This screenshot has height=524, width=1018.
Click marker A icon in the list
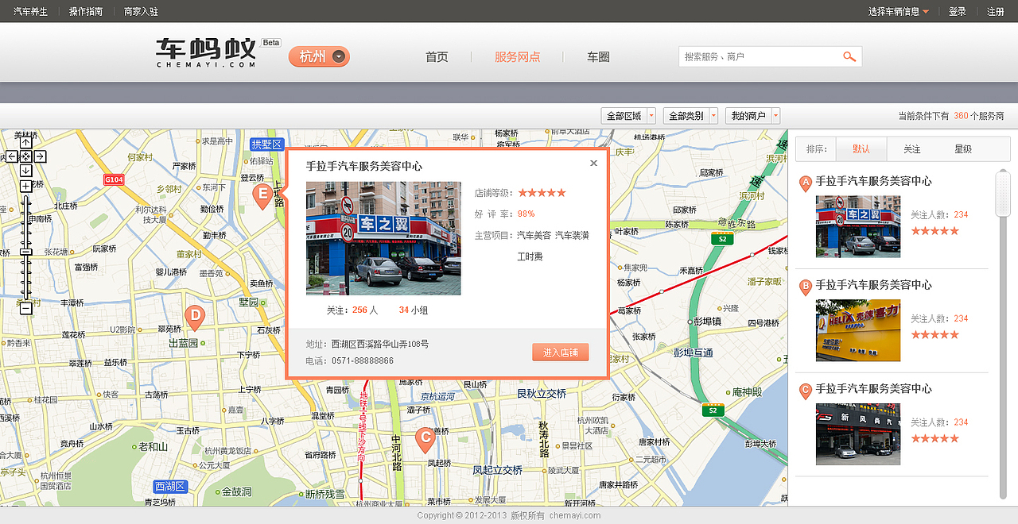[x=805, y=184]
